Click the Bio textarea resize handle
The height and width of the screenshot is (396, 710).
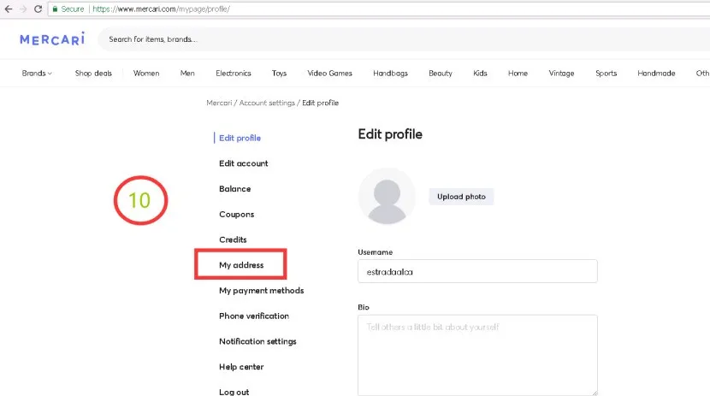pyautogui.click(x=594, y=393)
